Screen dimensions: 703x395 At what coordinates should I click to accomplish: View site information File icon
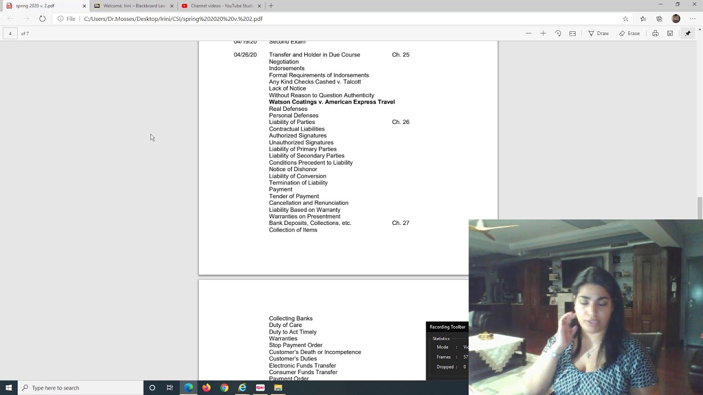pos(66,19)
